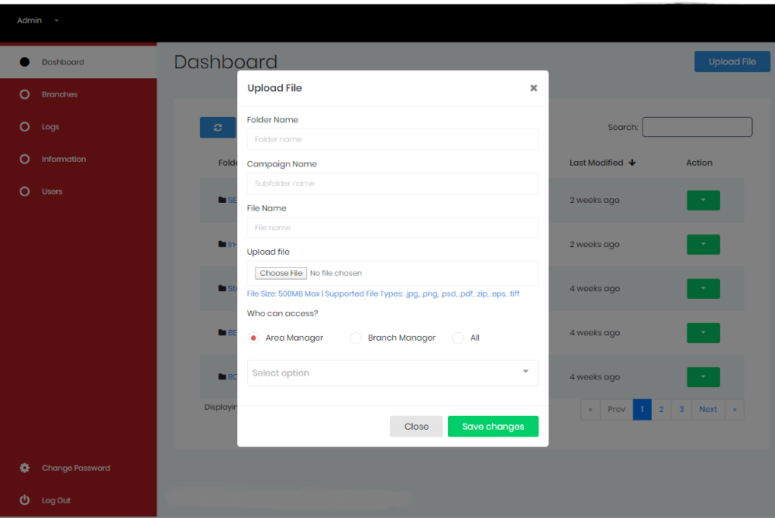Click the blue refresh icon button
Image resolution: width=775 pixels, height=518 pixels.
[218, 128]
